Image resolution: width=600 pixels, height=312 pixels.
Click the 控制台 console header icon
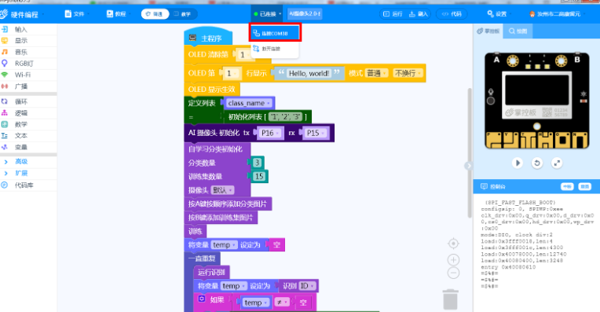(x=484, y=186)
